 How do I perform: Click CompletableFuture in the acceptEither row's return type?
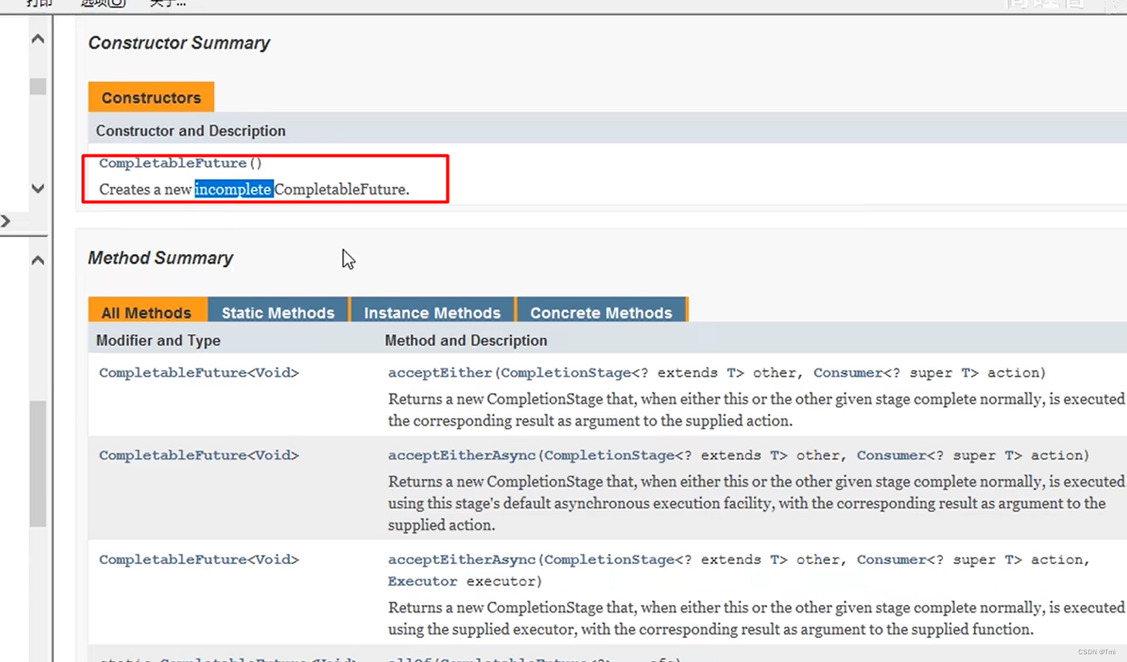click(x=173, y=372)
